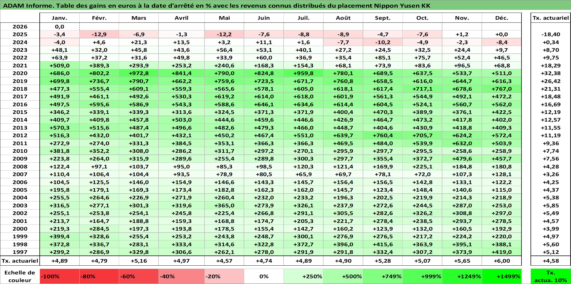Click the +632,0 cell for Nov. 2011

[x=462, y=143]
